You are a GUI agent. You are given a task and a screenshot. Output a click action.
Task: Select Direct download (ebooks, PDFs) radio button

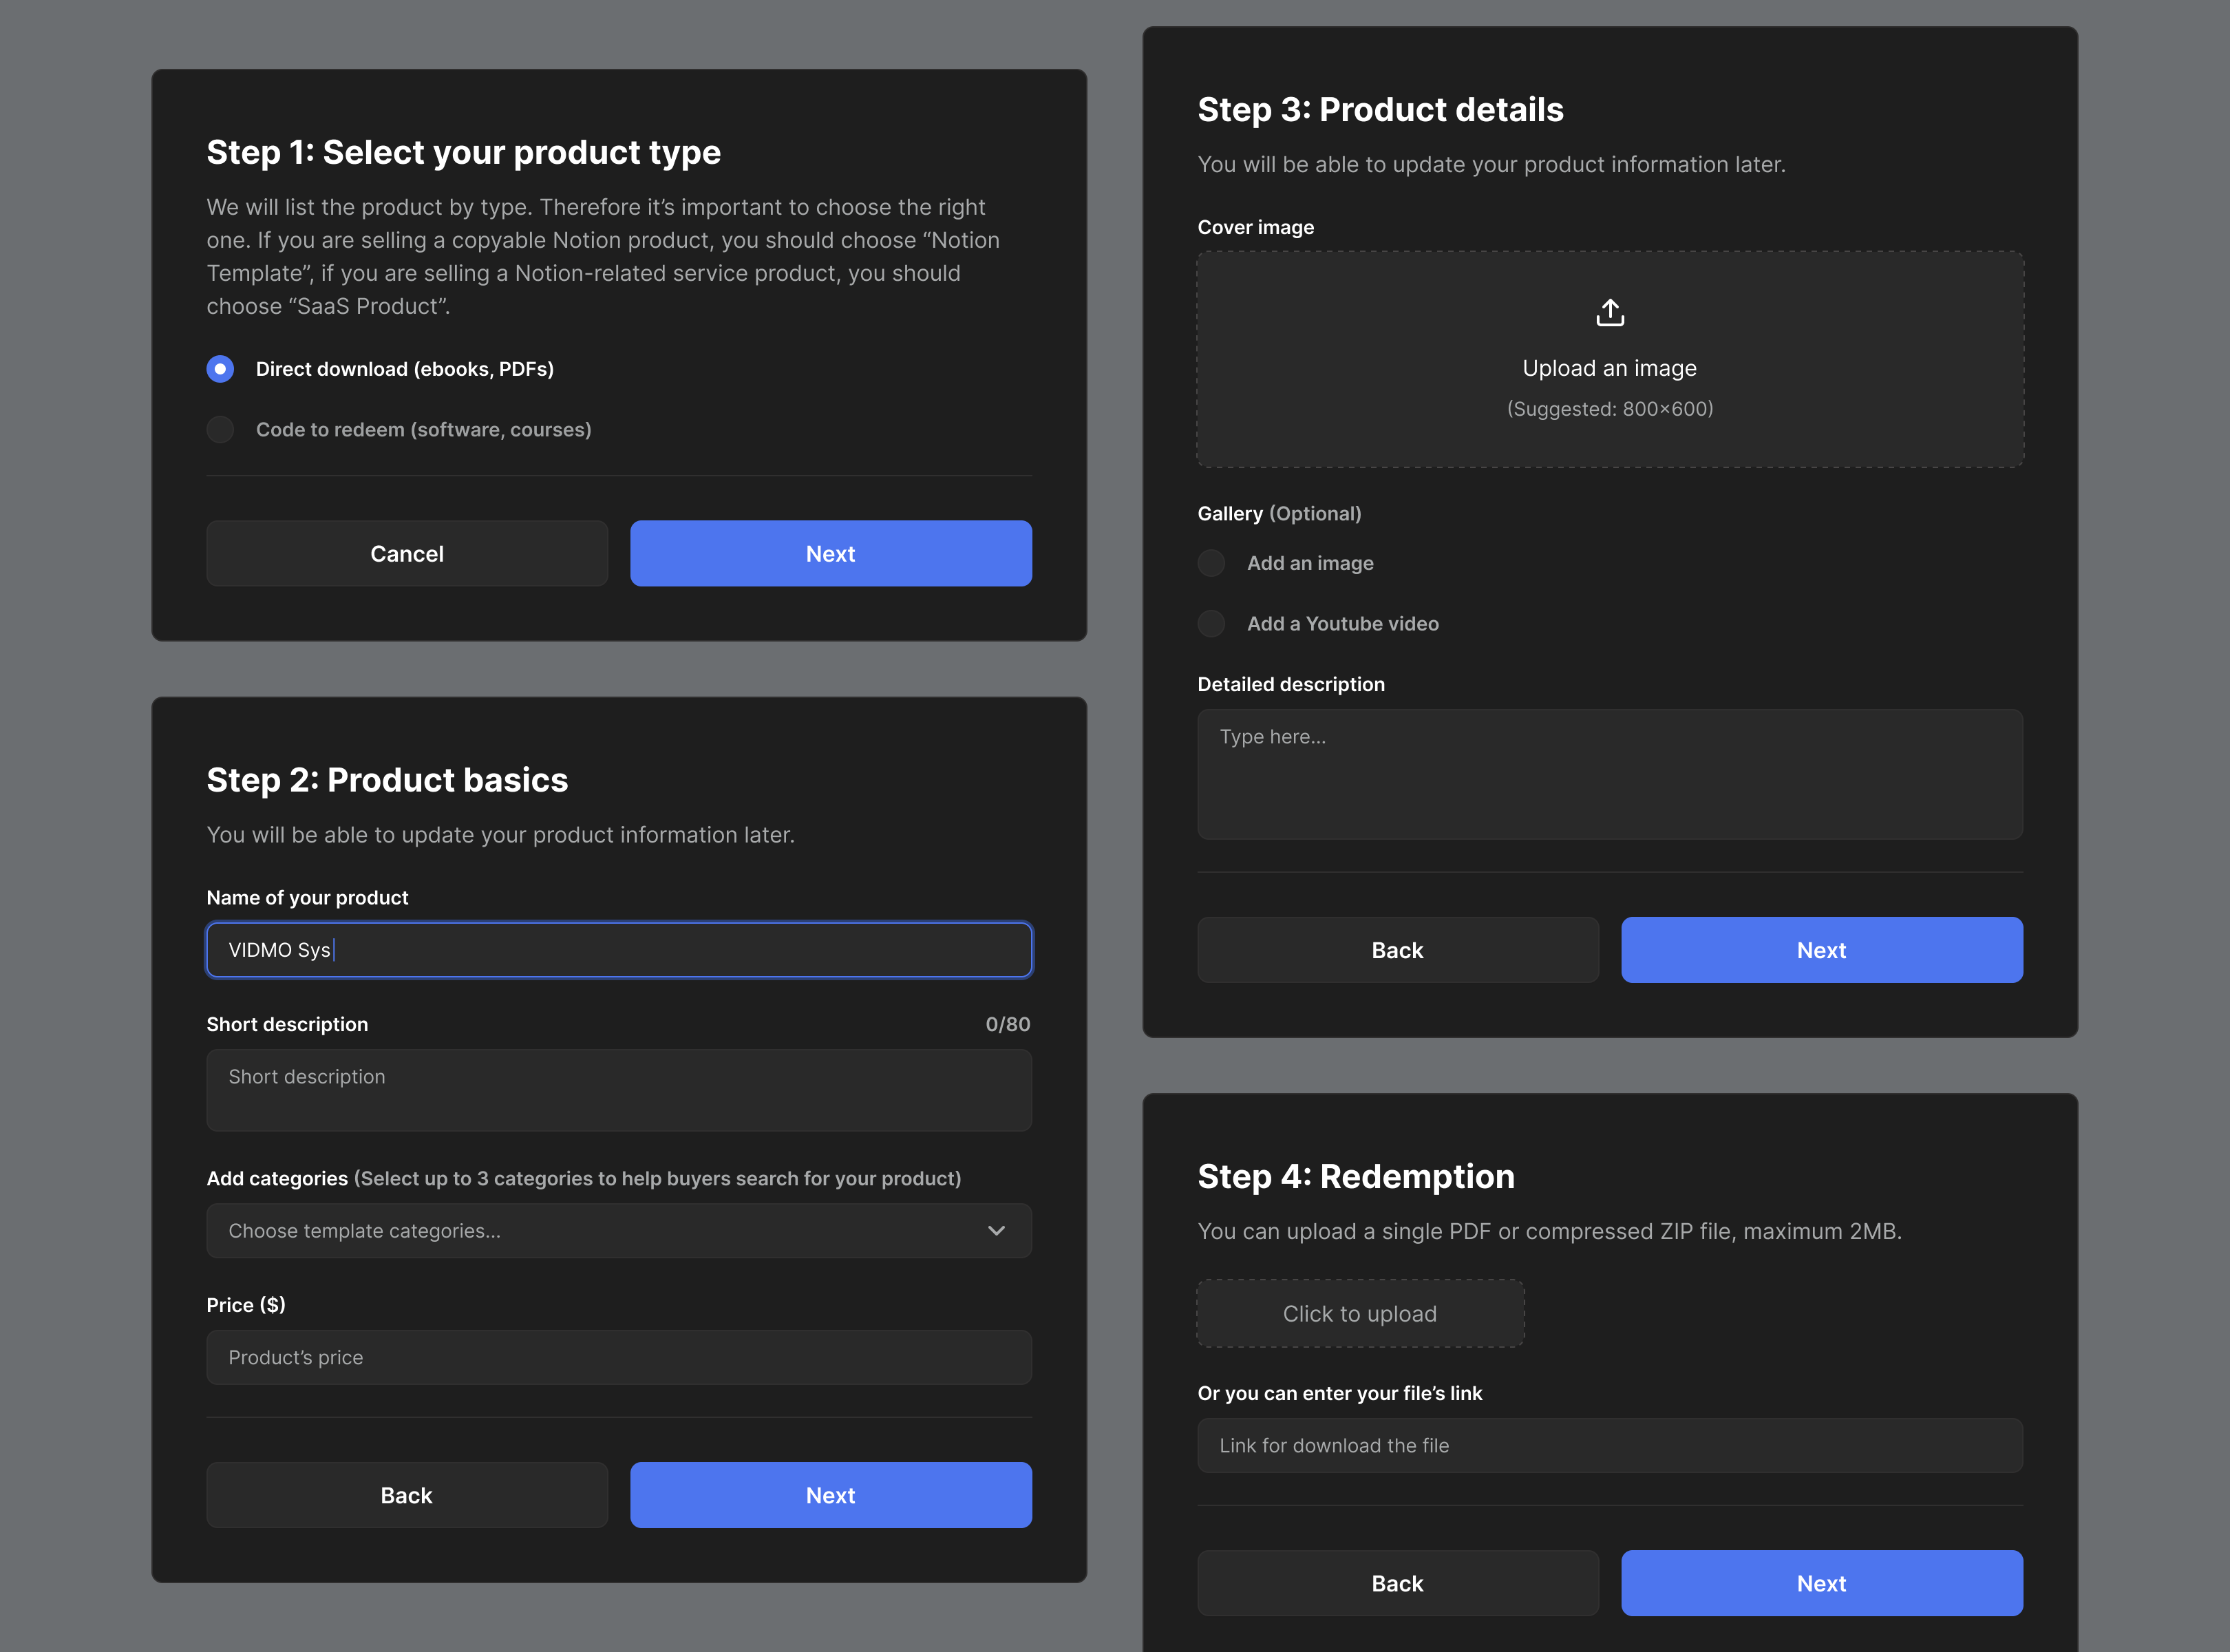click(x=220, y=369)
